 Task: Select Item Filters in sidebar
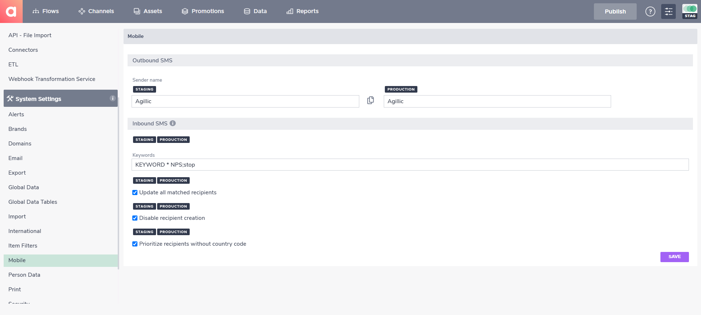[x=23, y=246]
